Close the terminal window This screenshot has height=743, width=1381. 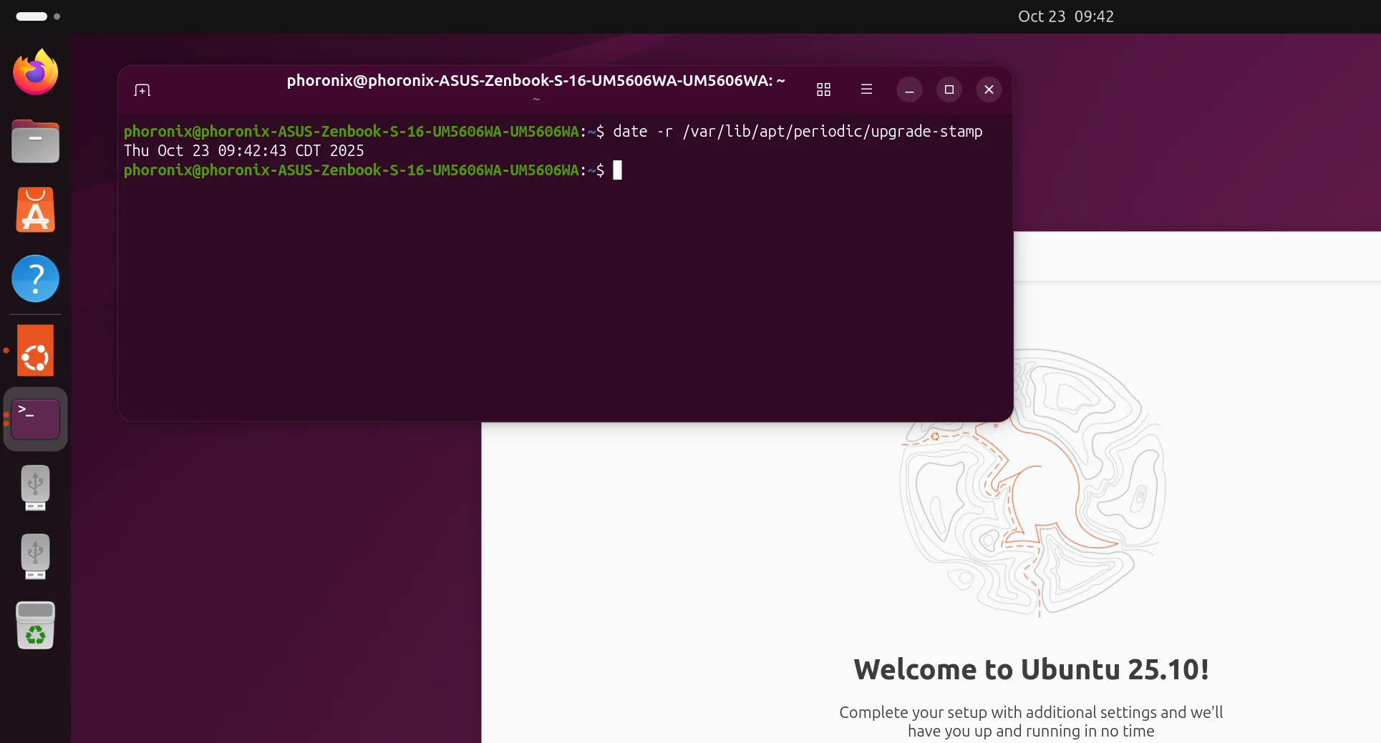click(989, 89)
